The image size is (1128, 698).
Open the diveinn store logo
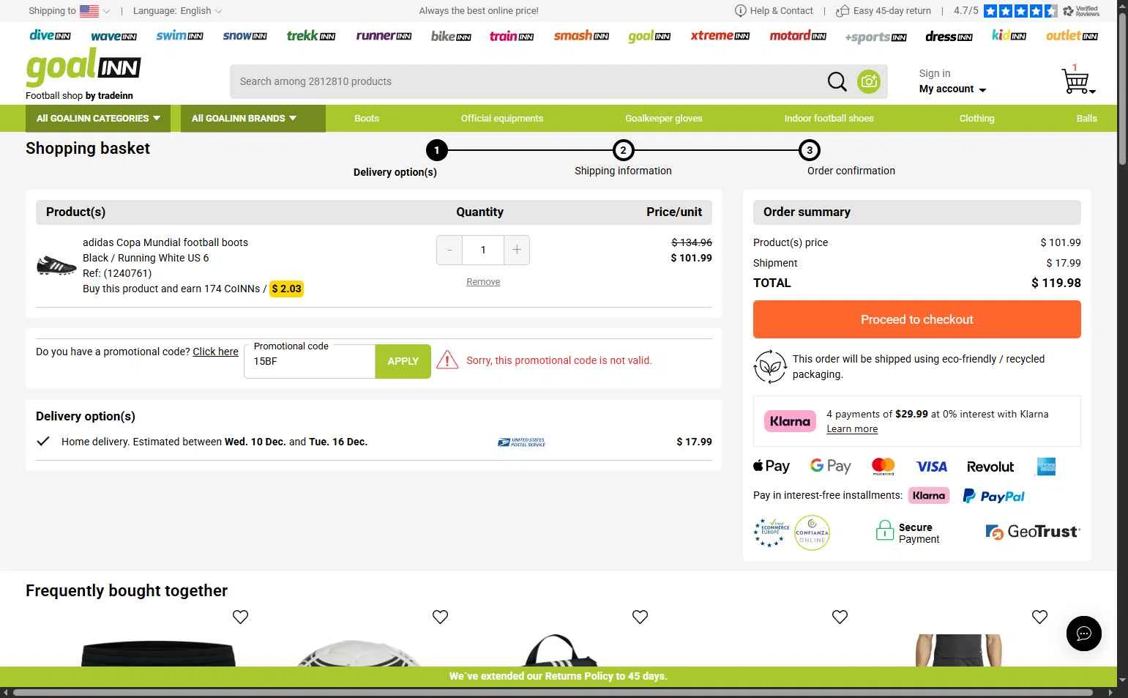click(50, 35)
